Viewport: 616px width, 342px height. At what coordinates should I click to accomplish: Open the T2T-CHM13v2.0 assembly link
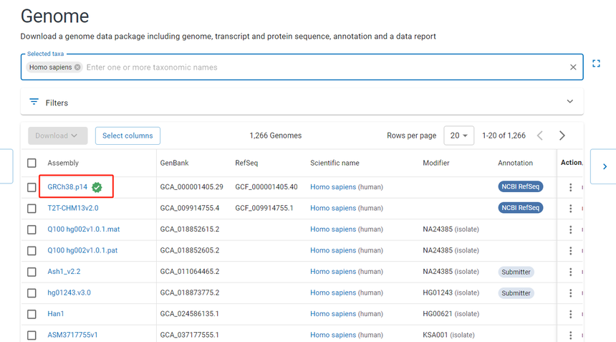click(x=73, y=208)
